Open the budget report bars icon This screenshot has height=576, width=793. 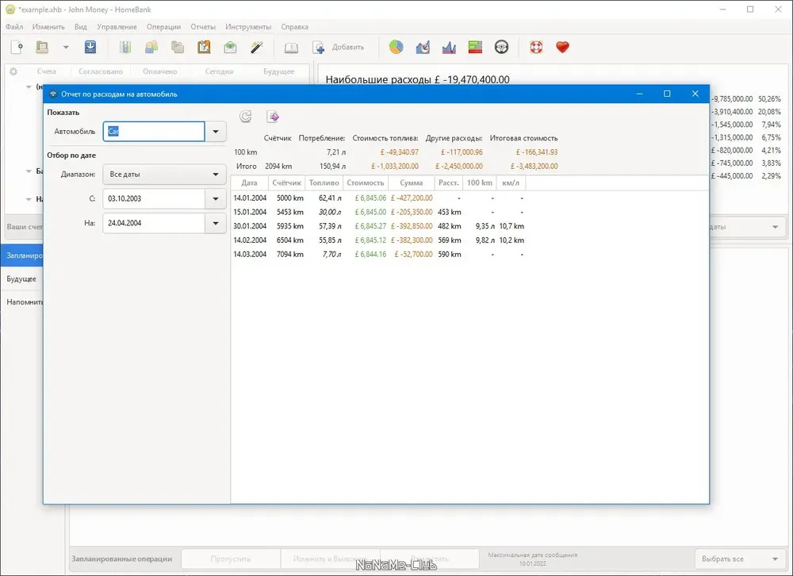tap(475, 48)
